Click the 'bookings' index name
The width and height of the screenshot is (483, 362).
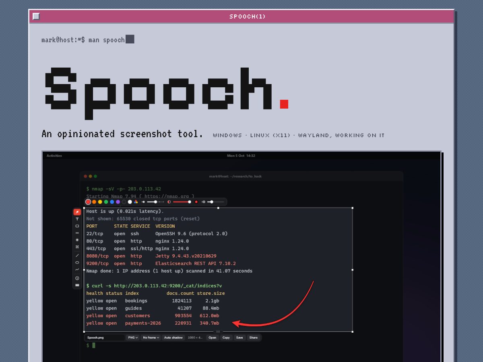136,301
